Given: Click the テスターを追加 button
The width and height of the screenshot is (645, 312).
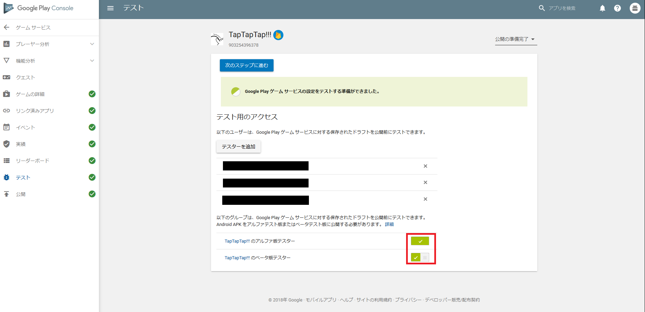Looking at the screenshot, I should point(239,147).
